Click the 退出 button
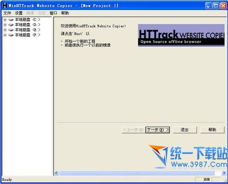Viewport: 228px width, 184px height. pos(185,130)
